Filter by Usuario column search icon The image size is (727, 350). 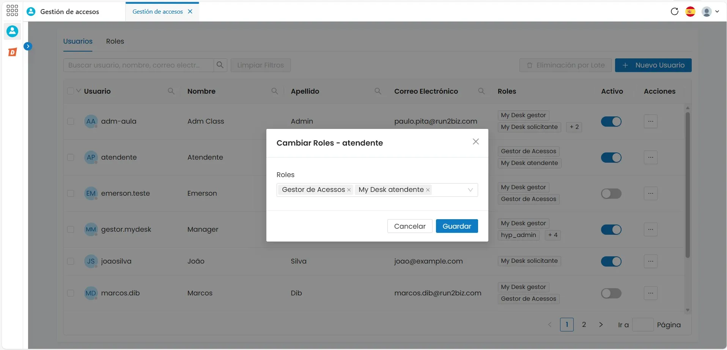point(171,91)
